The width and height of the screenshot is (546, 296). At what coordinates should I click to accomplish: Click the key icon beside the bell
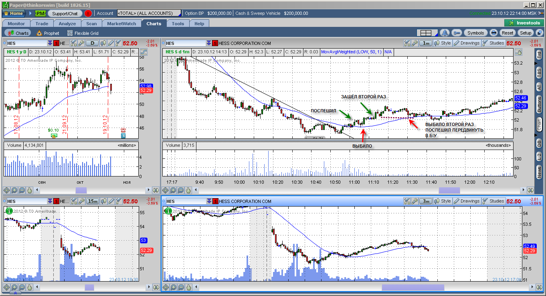pyautogui.click(x=457, y=33)
